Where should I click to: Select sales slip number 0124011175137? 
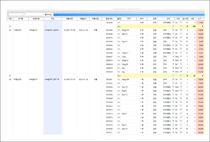pos(70,80)
